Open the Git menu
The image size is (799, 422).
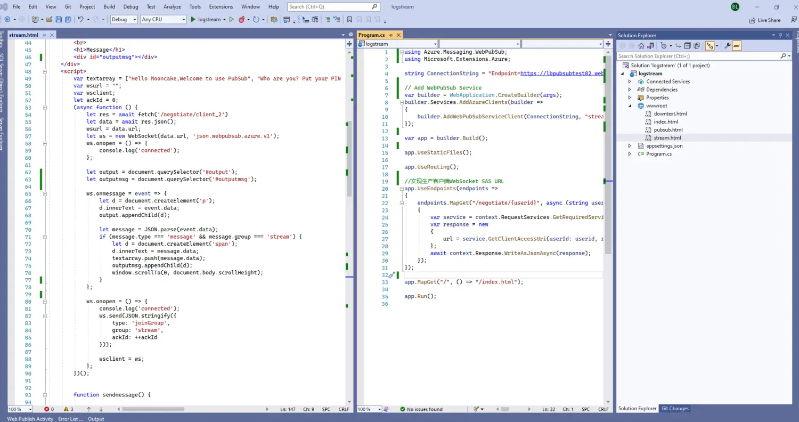[68, 7]
